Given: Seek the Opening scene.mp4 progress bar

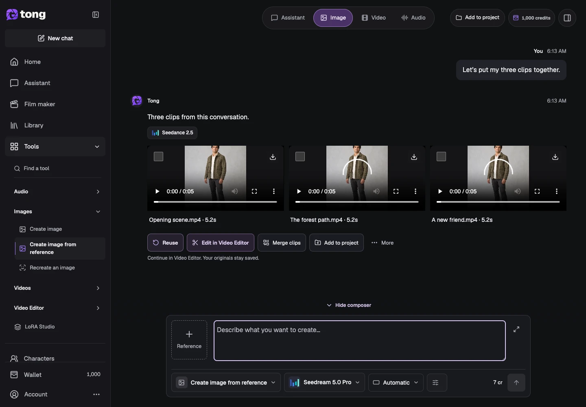Looking at the screenshot, I should (x=215, y=202).
